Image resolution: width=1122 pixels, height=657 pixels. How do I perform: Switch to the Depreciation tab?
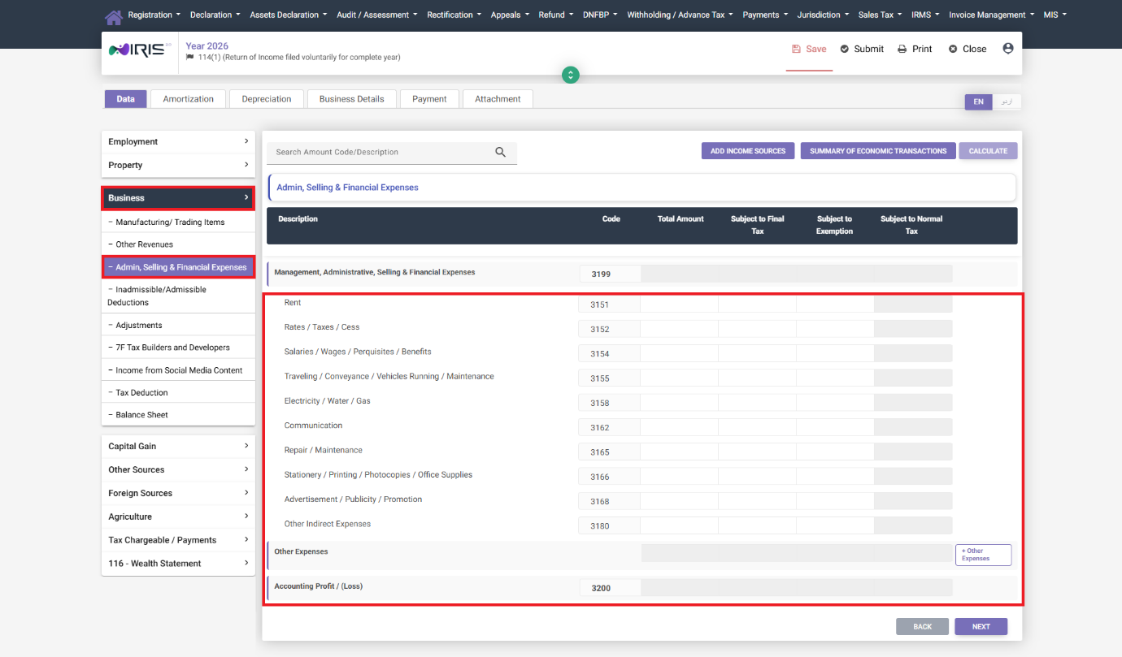coord(267,99)
